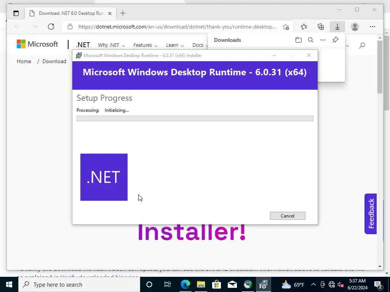390x292 pixels.
Task: View site information lock icon
Action: tap(70, 27)
